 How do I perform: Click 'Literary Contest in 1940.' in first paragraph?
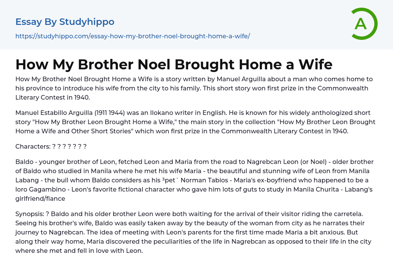tap(53, 97)
